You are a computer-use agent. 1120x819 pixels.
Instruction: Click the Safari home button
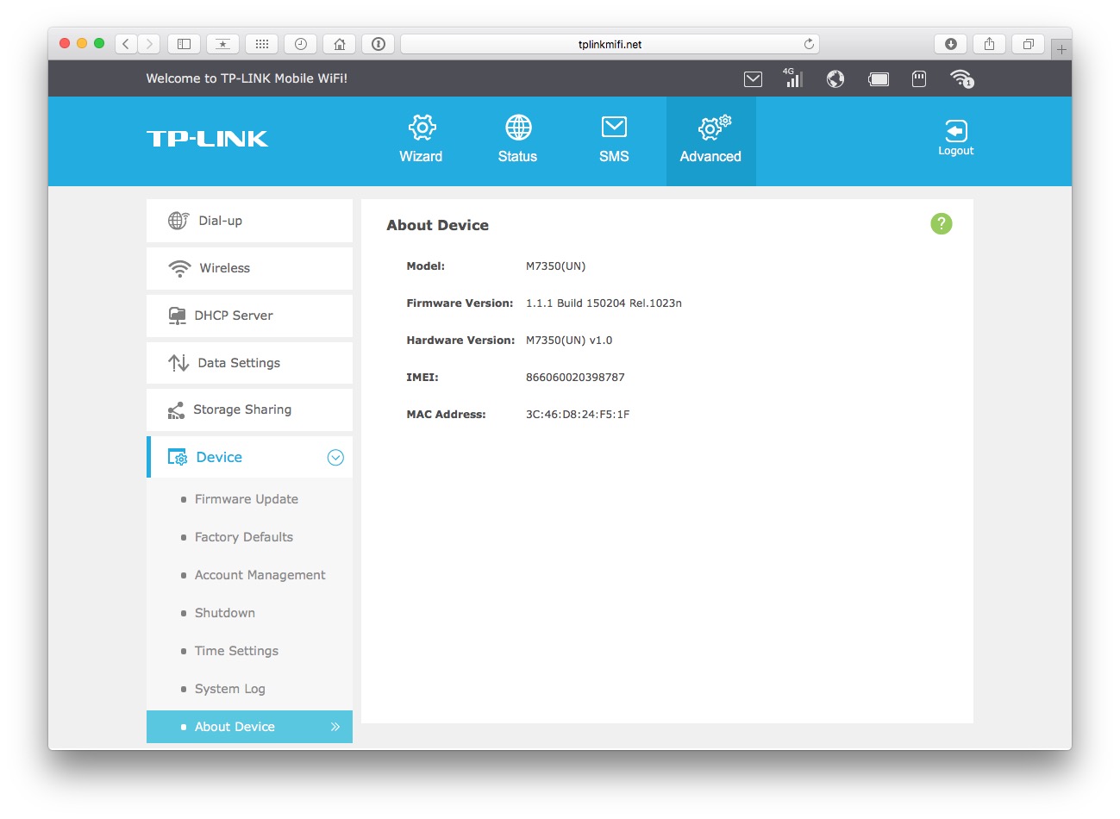point(340,44)
